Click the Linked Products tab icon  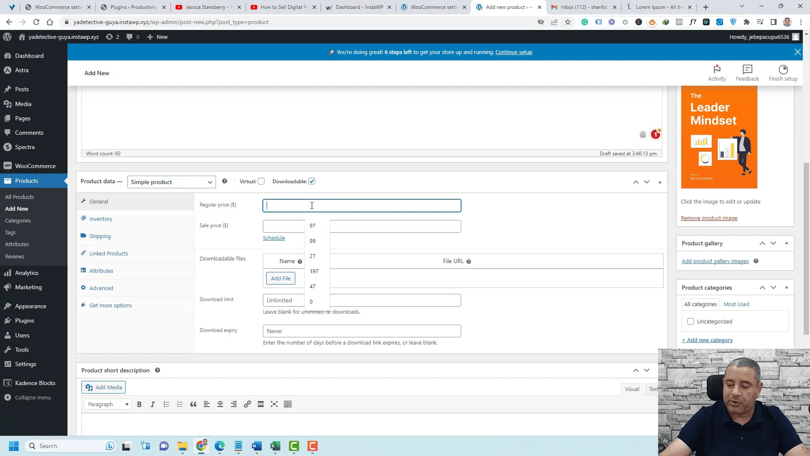tap(84, 253)
